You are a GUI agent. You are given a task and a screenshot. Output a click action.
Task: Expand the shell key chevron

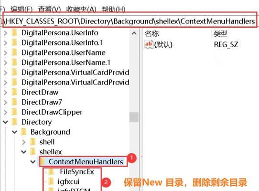point(24,142)
